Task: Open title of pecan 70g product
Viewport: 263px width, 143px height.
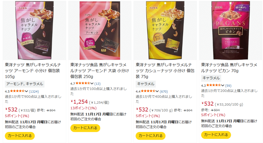Action: click(229, 68)
